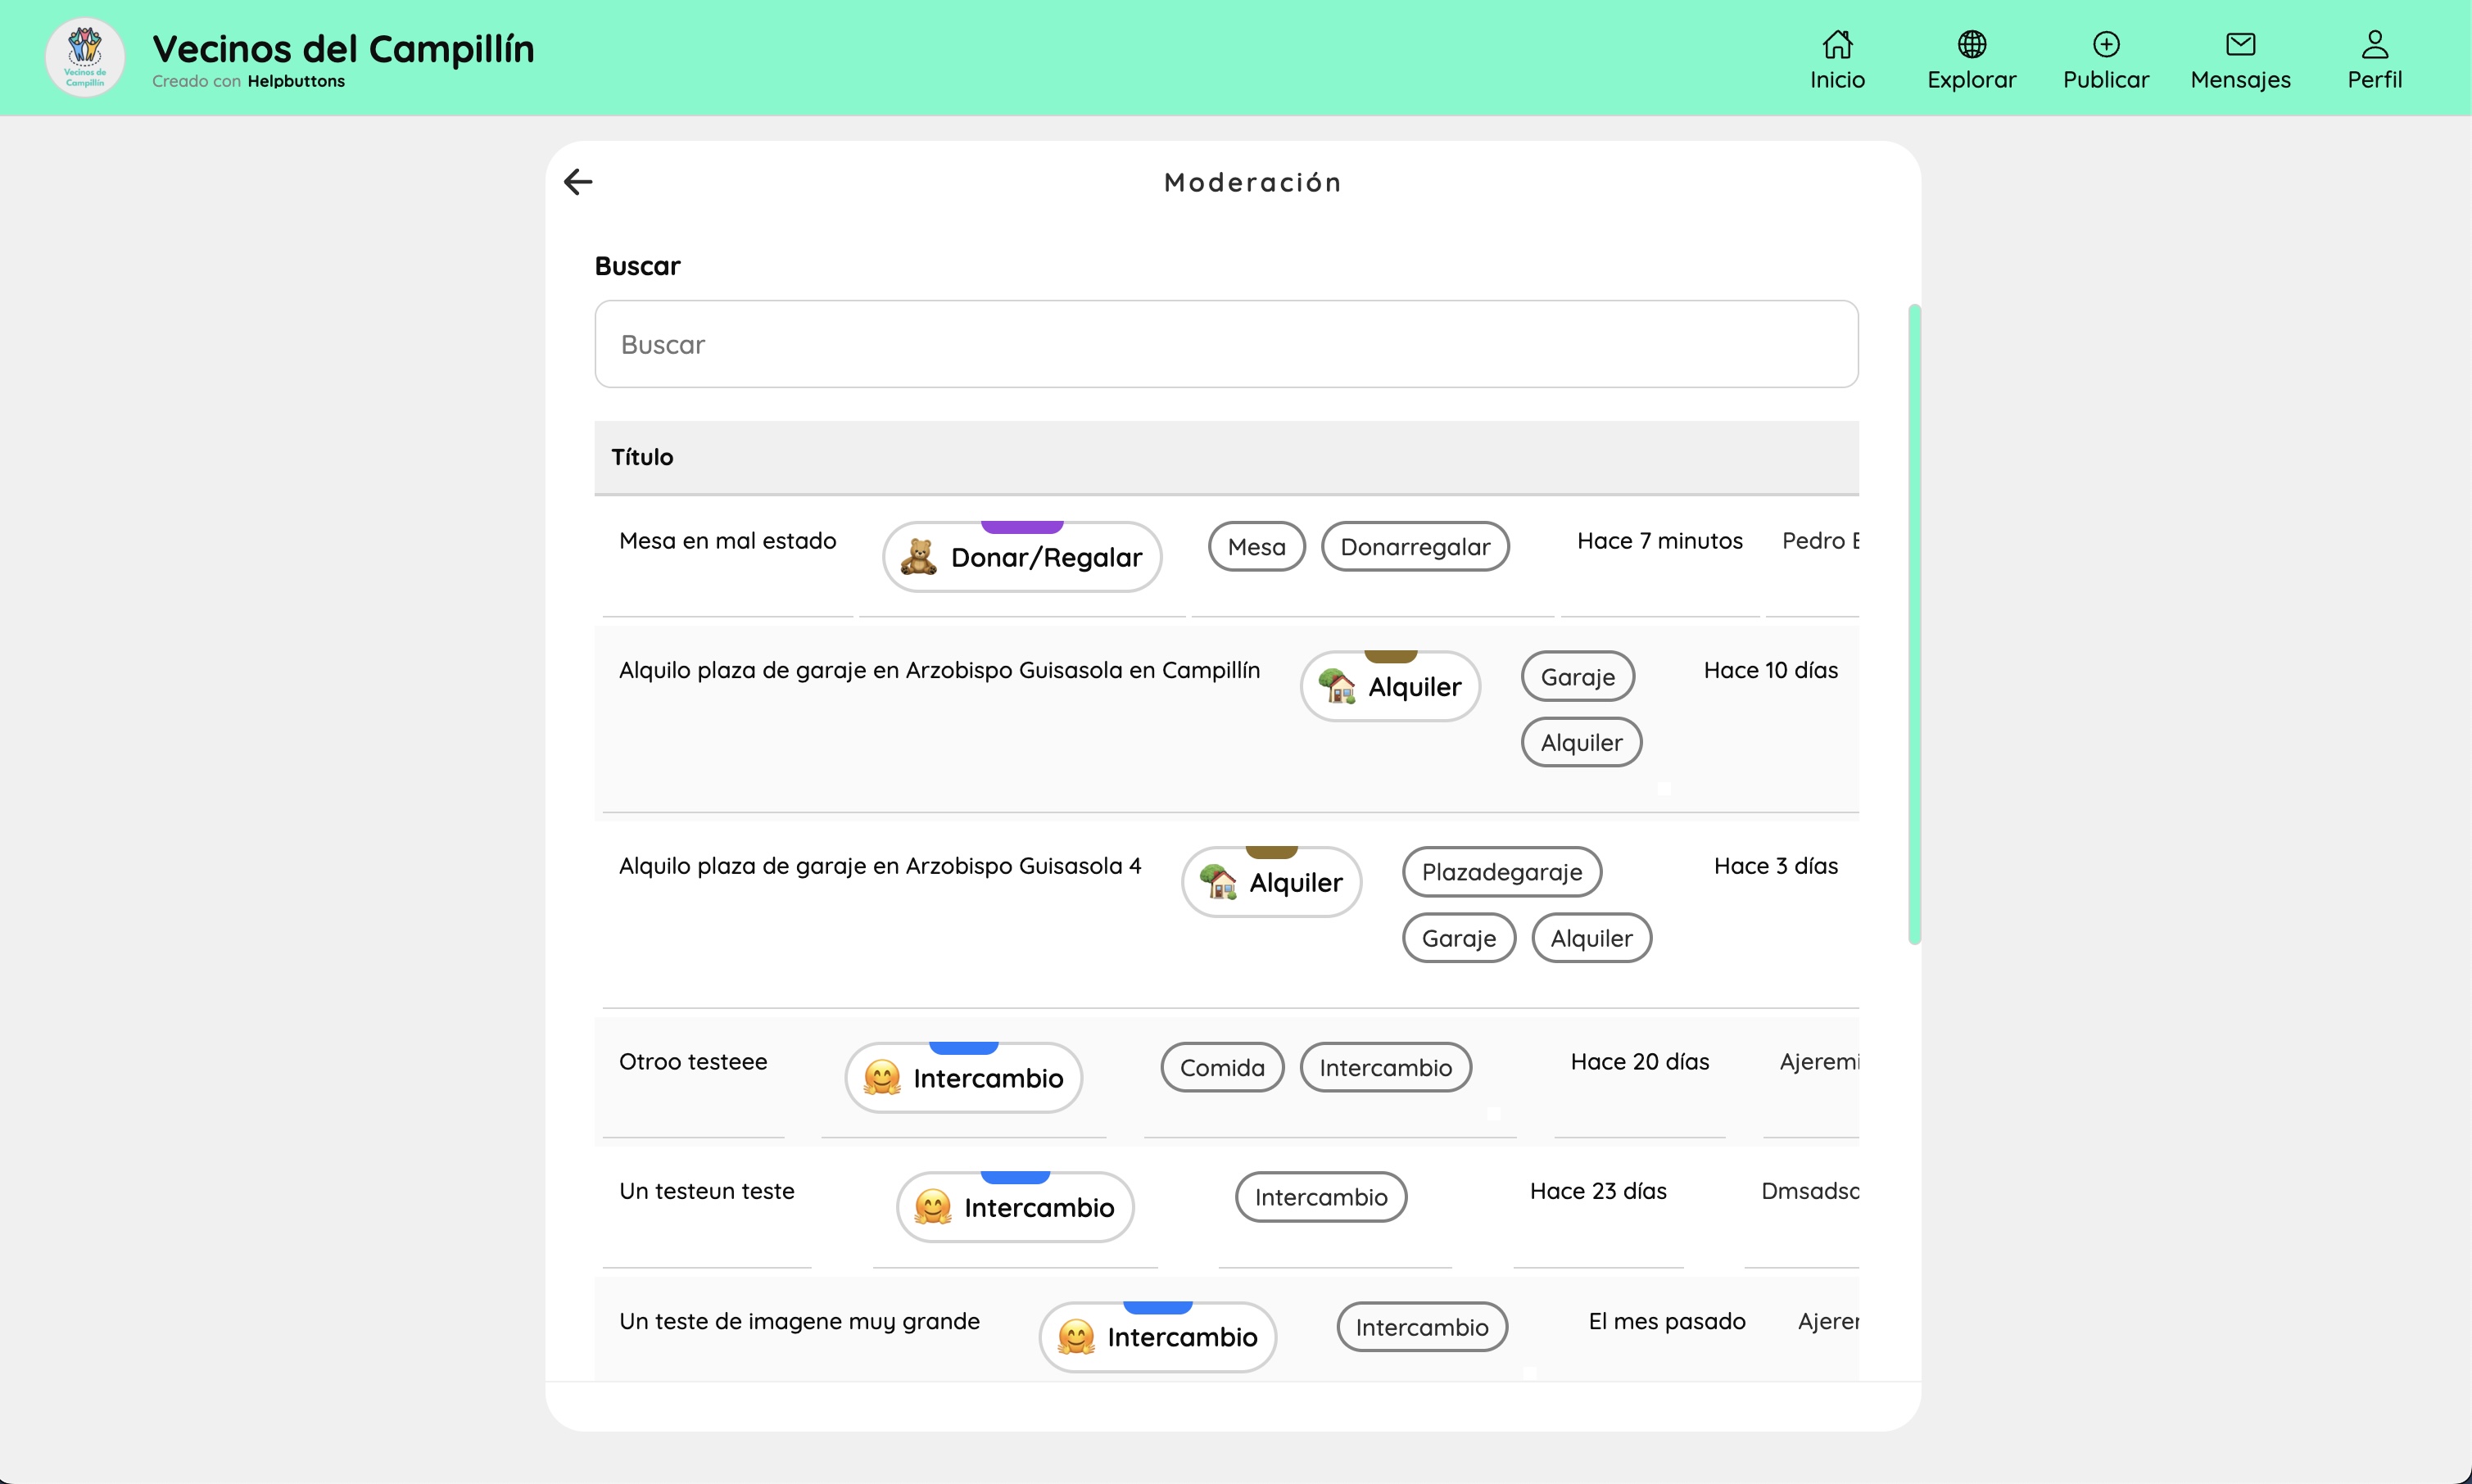
Task: Click Garaje tag in Hace 10 días row
Action: tap(1578, 677)
